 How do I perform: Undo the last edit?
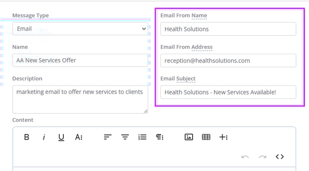tap(245, 157)
